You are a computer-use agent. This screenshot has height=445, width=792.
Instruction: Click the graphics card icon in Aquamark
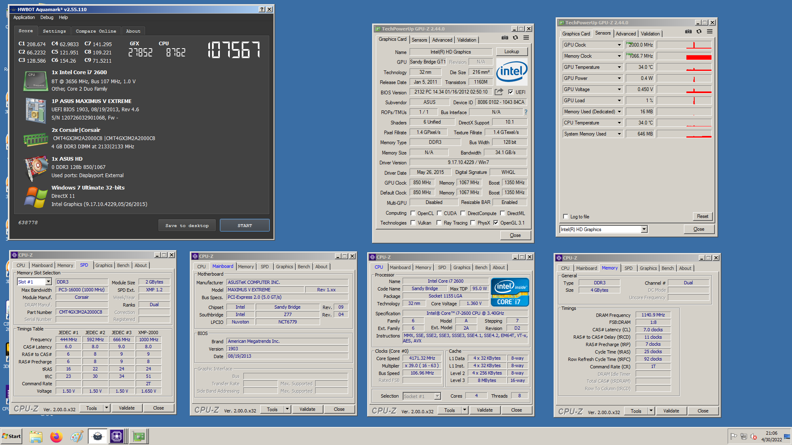[35, 168]
